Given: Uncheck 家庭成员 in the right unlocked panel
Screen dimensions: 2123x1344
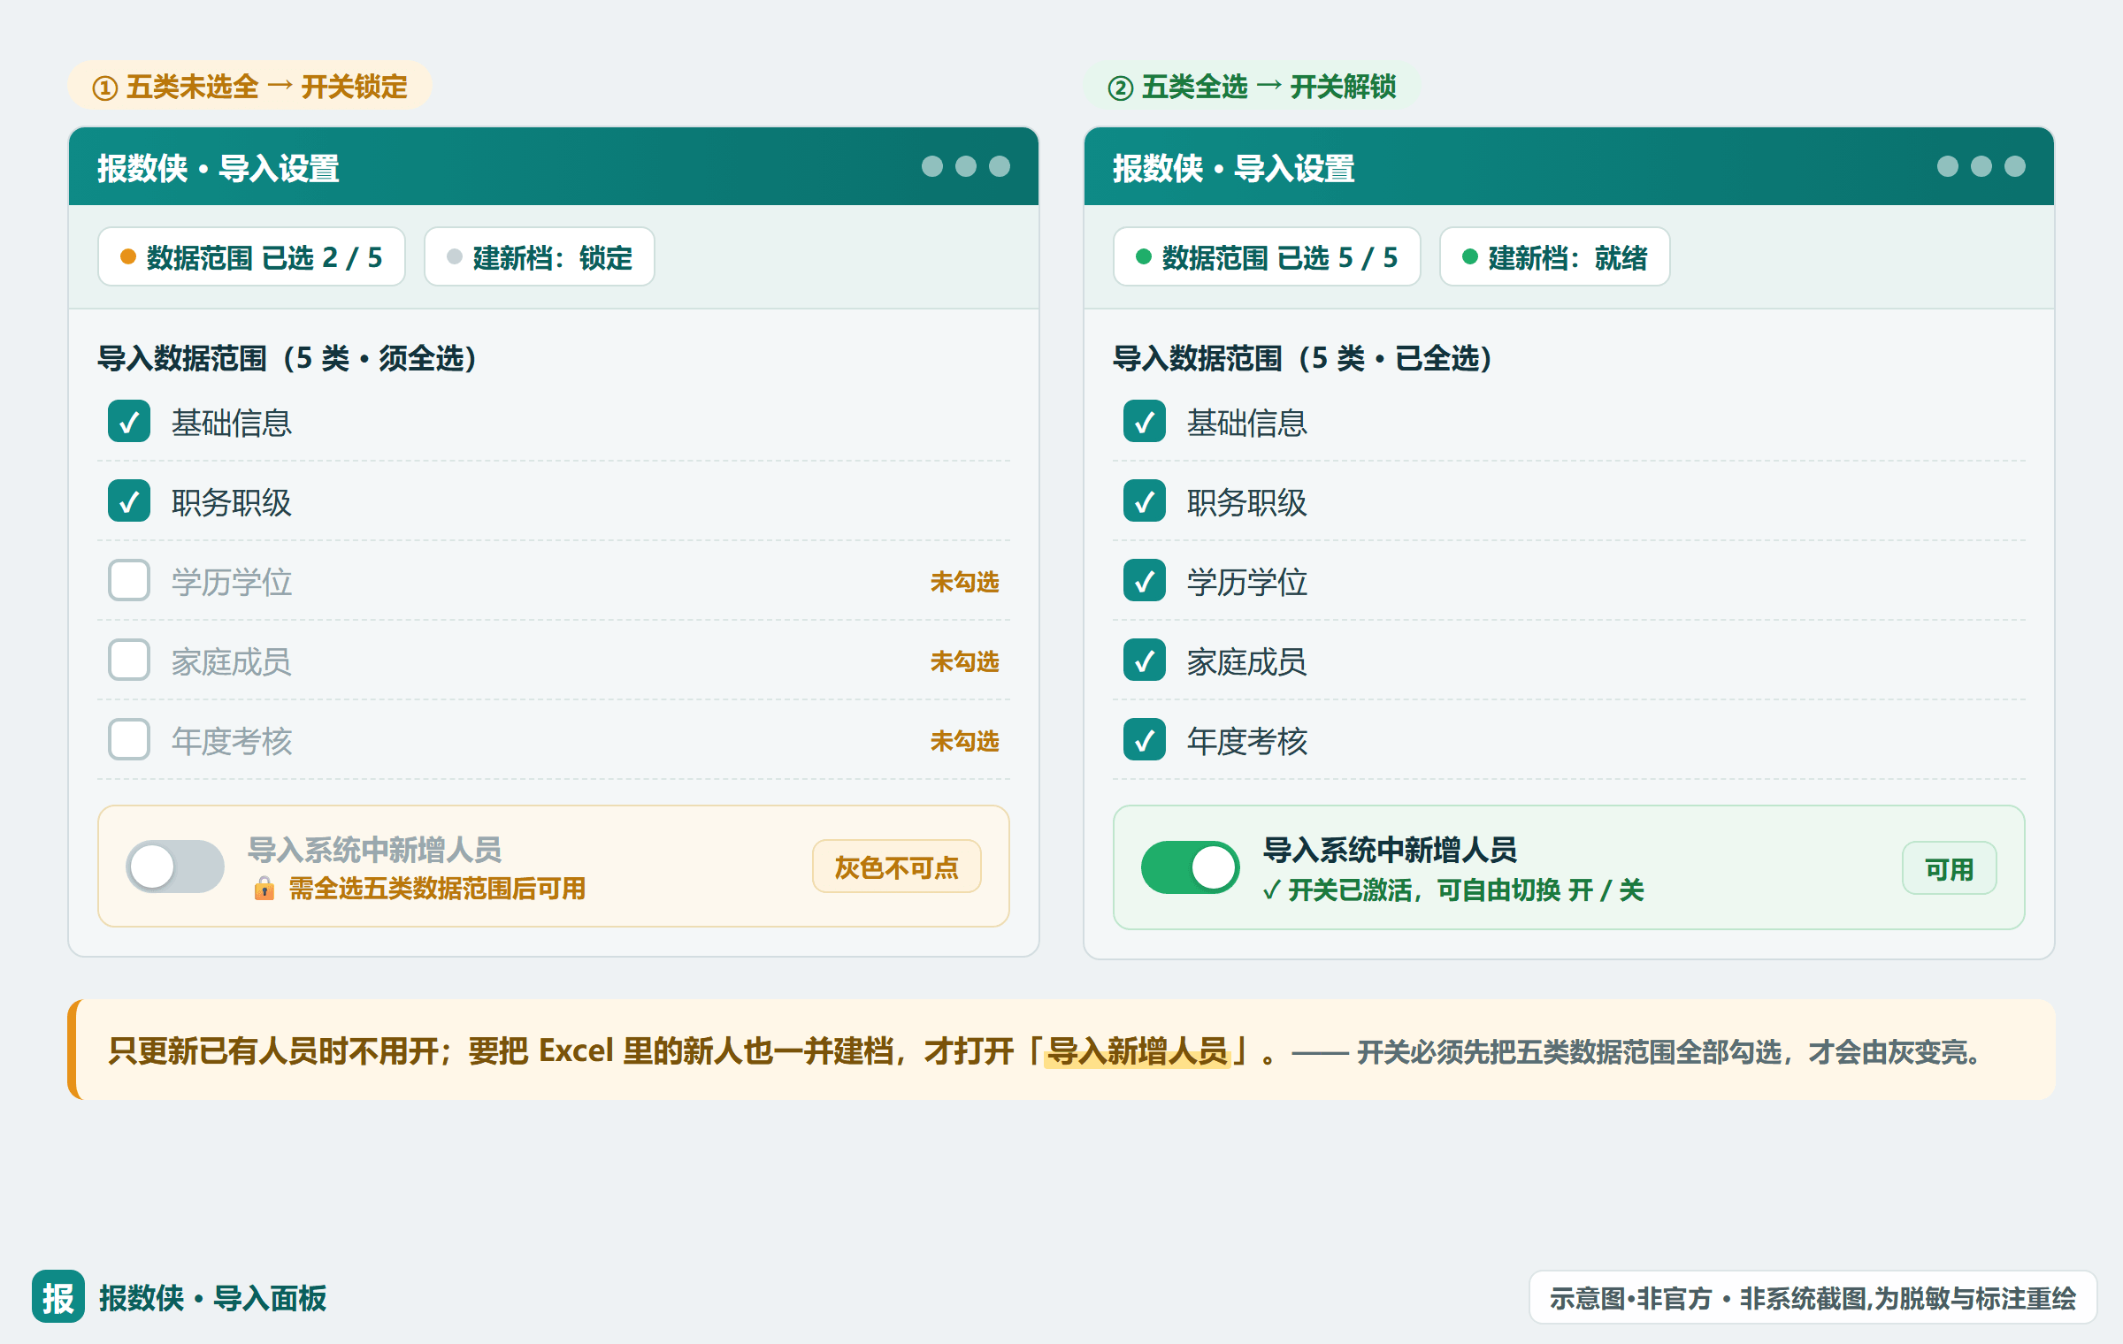Looking at the screenshot, I should click(1145, 660).
